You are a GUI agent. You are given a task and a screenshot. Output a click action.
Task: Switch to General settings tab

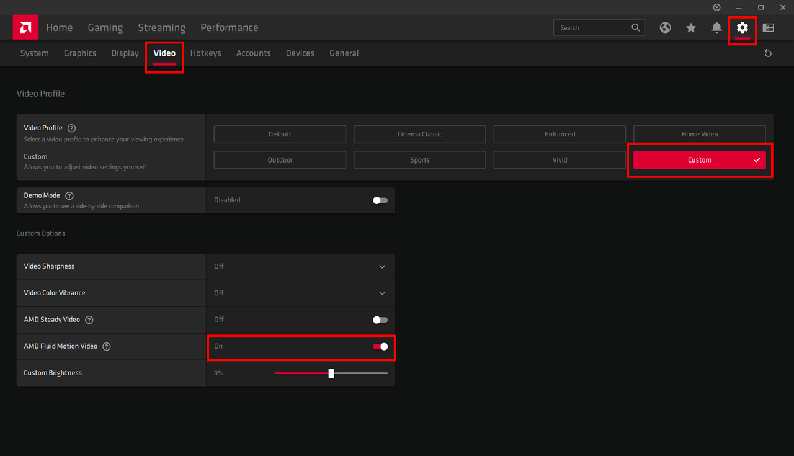(x=344, y=53)
